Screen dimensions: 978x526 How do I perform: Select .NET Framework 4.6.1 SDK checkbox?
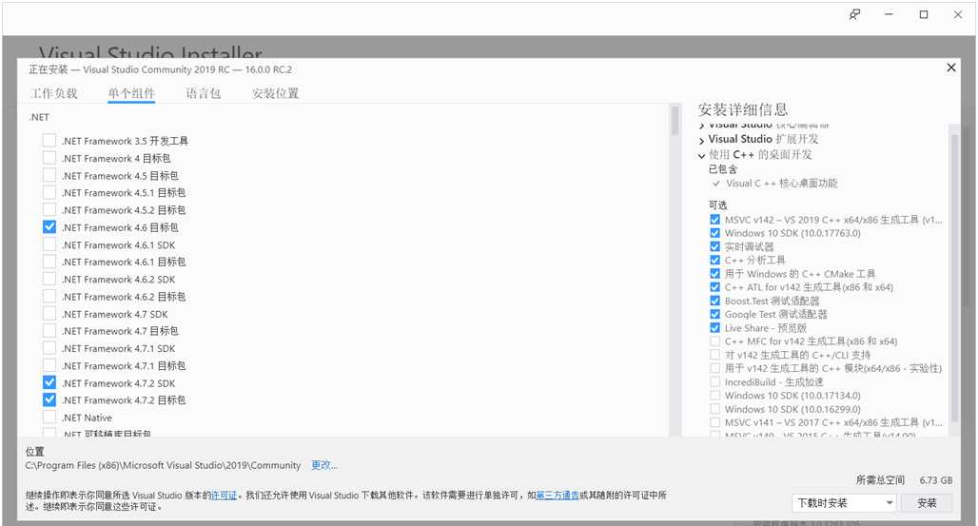pos(49,244)
